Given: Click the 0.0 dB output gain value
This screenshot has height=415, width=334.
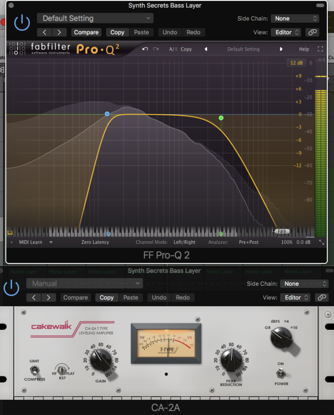Looking at the screenshot, I should (303, 242).
